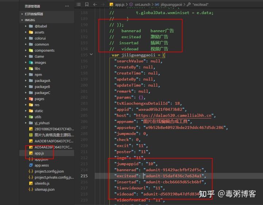The width and height of the screenshot is (263, 205).
Task: Select app.js in the breadcrumb
Action: [x=119, y=4]
